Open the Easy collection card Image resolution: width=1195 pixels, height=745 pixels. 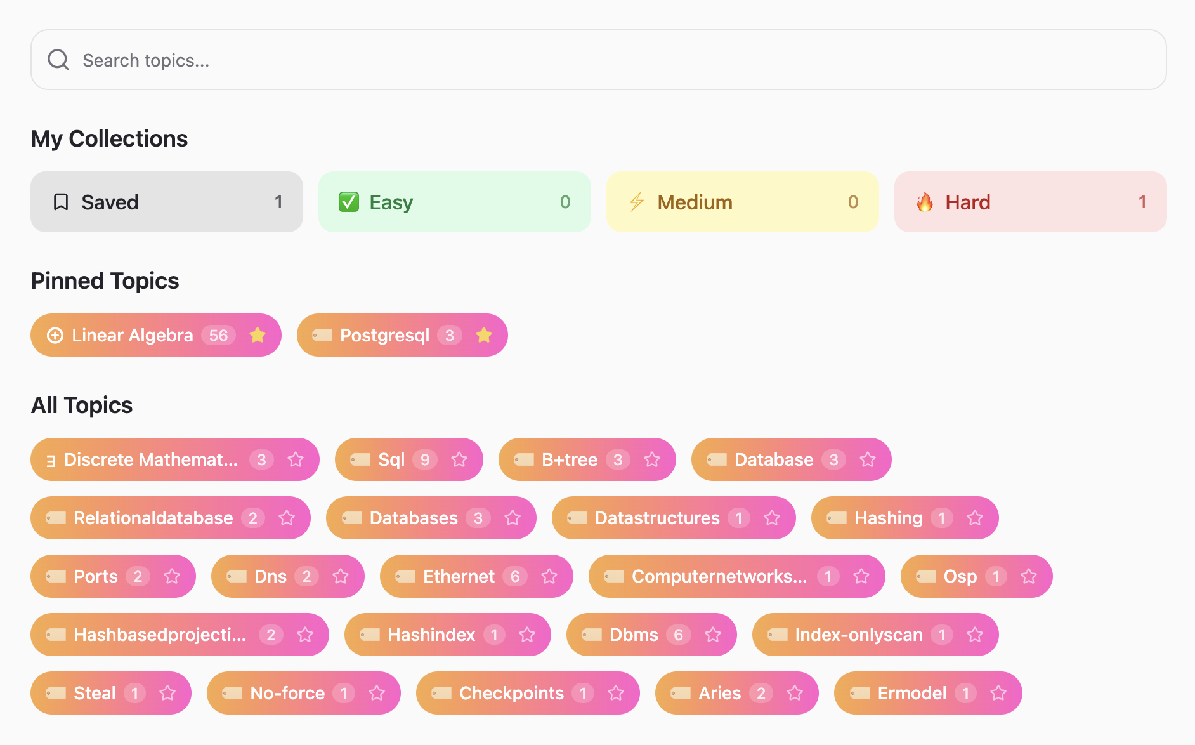pos(455,202)
